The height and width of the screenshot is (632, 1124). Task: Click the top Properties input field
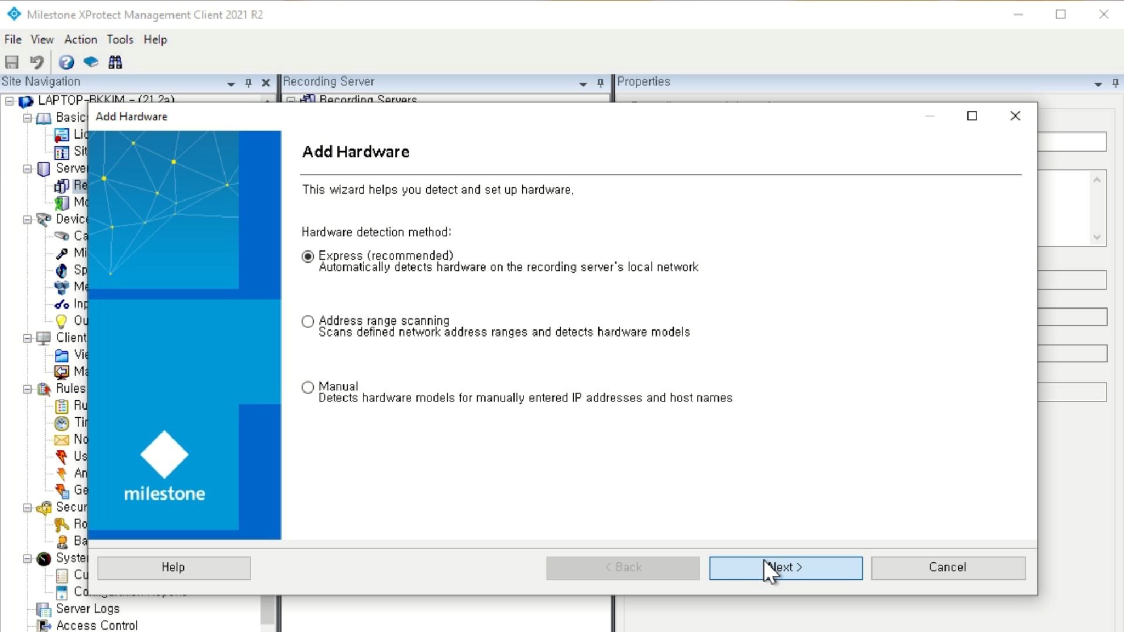click(x=1072, y=142)
